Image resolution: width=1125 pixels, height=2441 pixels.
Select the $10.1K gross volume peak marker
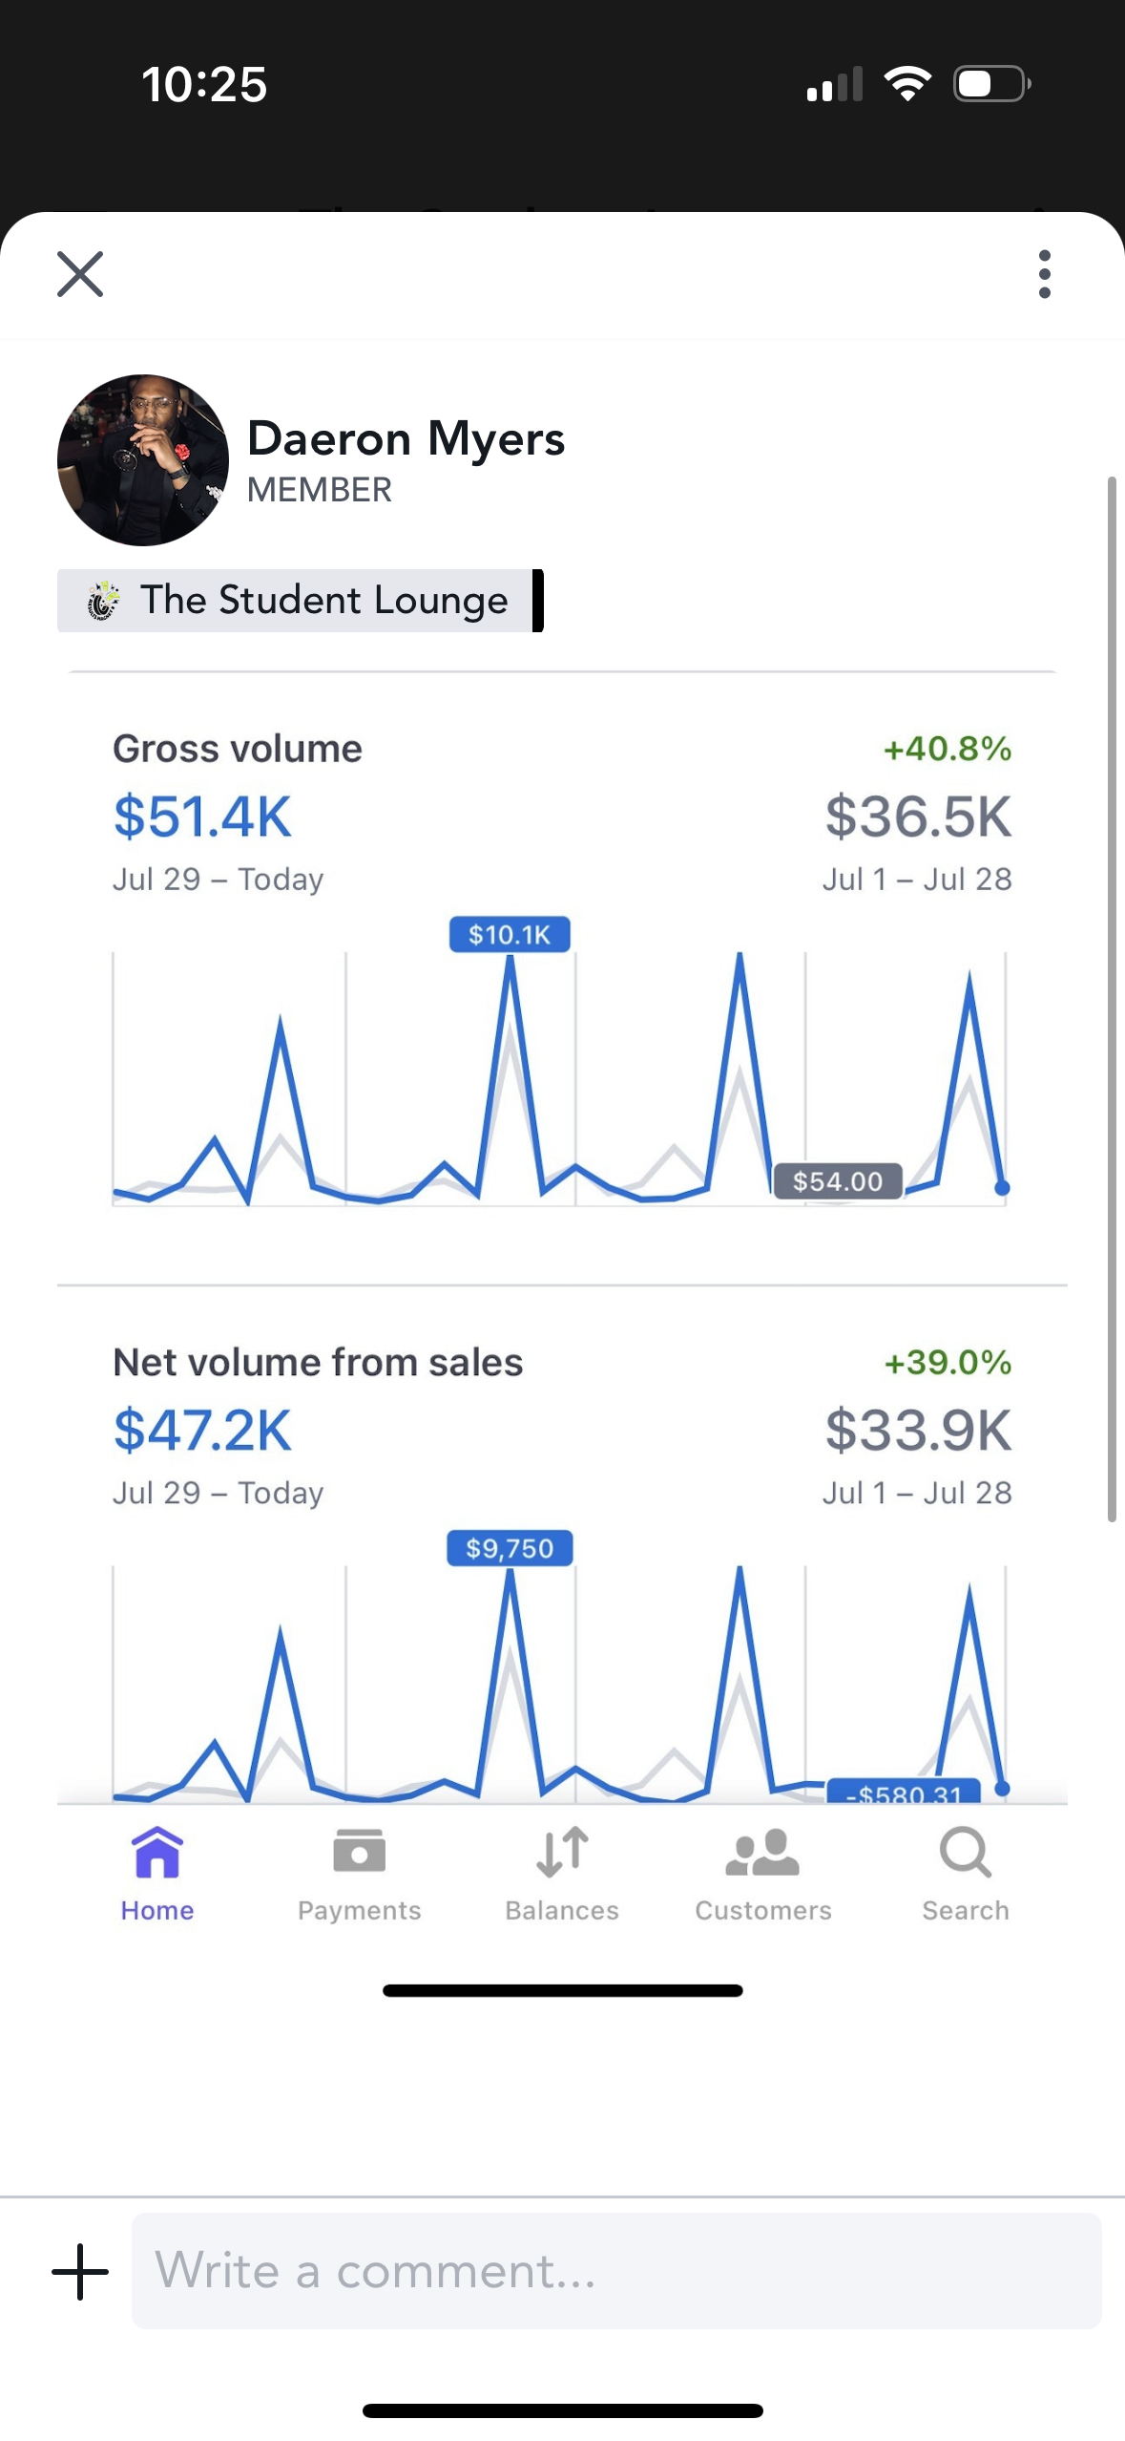pos(510,935)
